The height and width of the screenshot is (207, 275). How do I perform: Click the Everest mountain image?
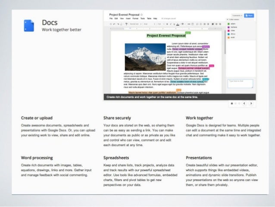145,57
